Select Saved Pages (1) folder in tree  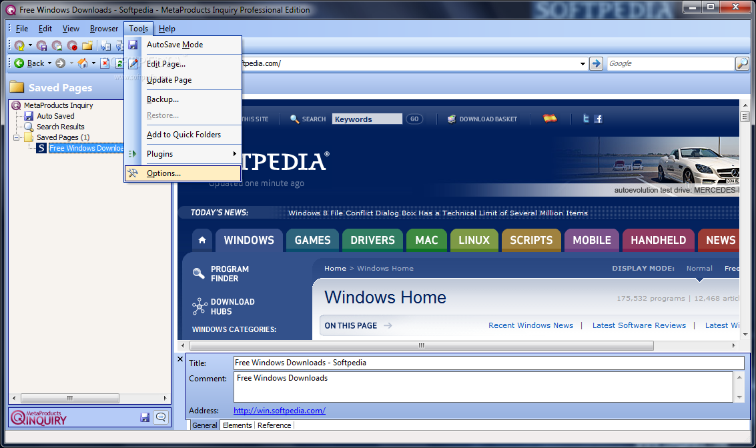click(63, 137)
